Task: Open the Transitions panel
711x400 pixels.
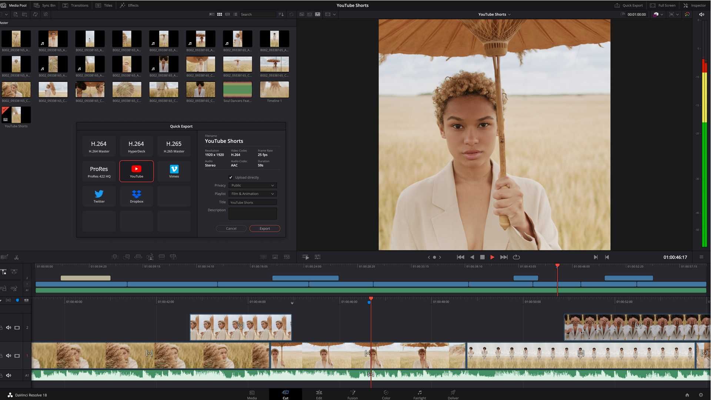Action: click(x=76, y=5)
